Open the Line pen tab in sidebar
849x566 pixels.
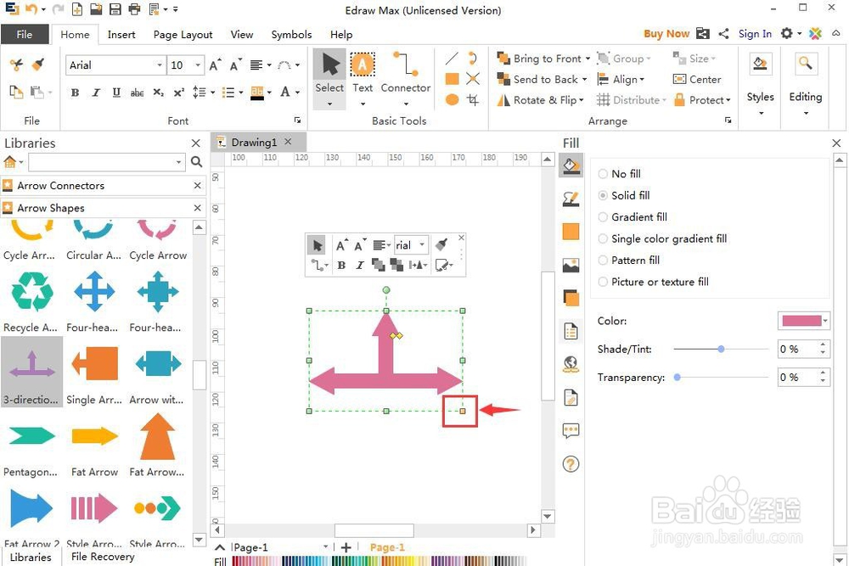pyautogui.click(x=571, y=199)
